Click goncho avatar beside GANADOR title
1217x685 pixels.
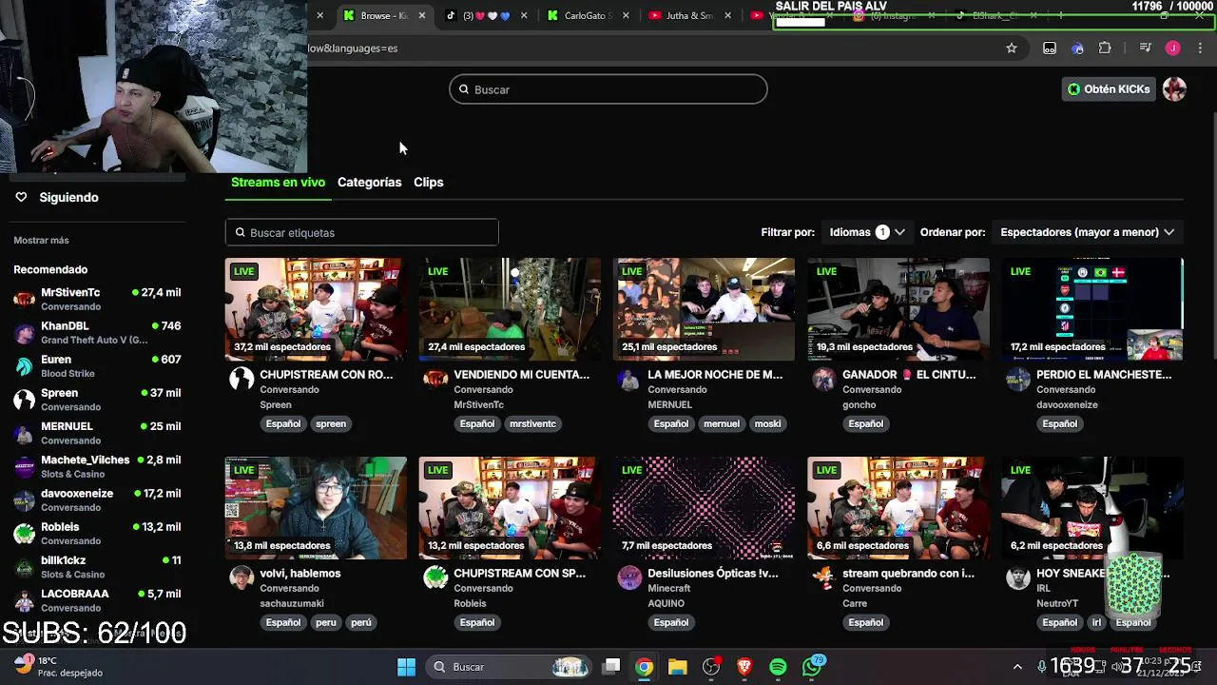pos(824,379)
